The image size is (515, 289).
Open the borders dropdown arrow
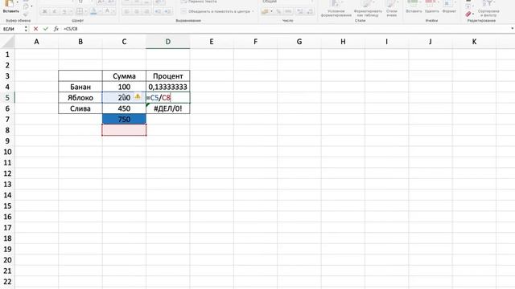(86, 11)
